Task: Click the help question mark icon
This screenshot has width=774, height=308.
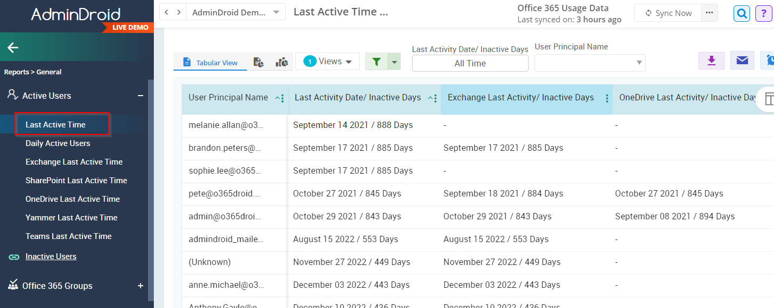Action: (764, 13)
